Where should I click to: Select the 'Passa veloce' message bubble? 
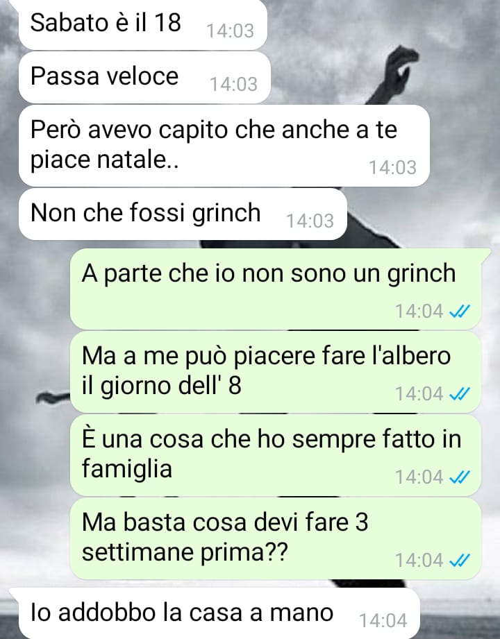click(x=144, y=78)
